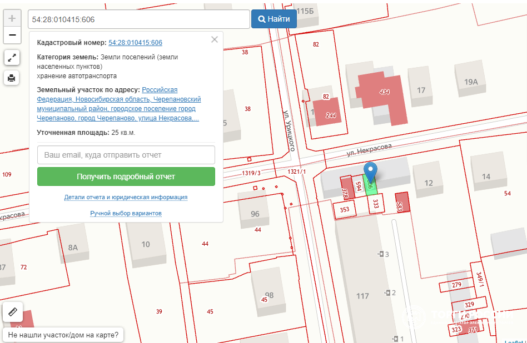Zoom in with the plus button
This screenshot has width=527, height=343.
point(12,18)
